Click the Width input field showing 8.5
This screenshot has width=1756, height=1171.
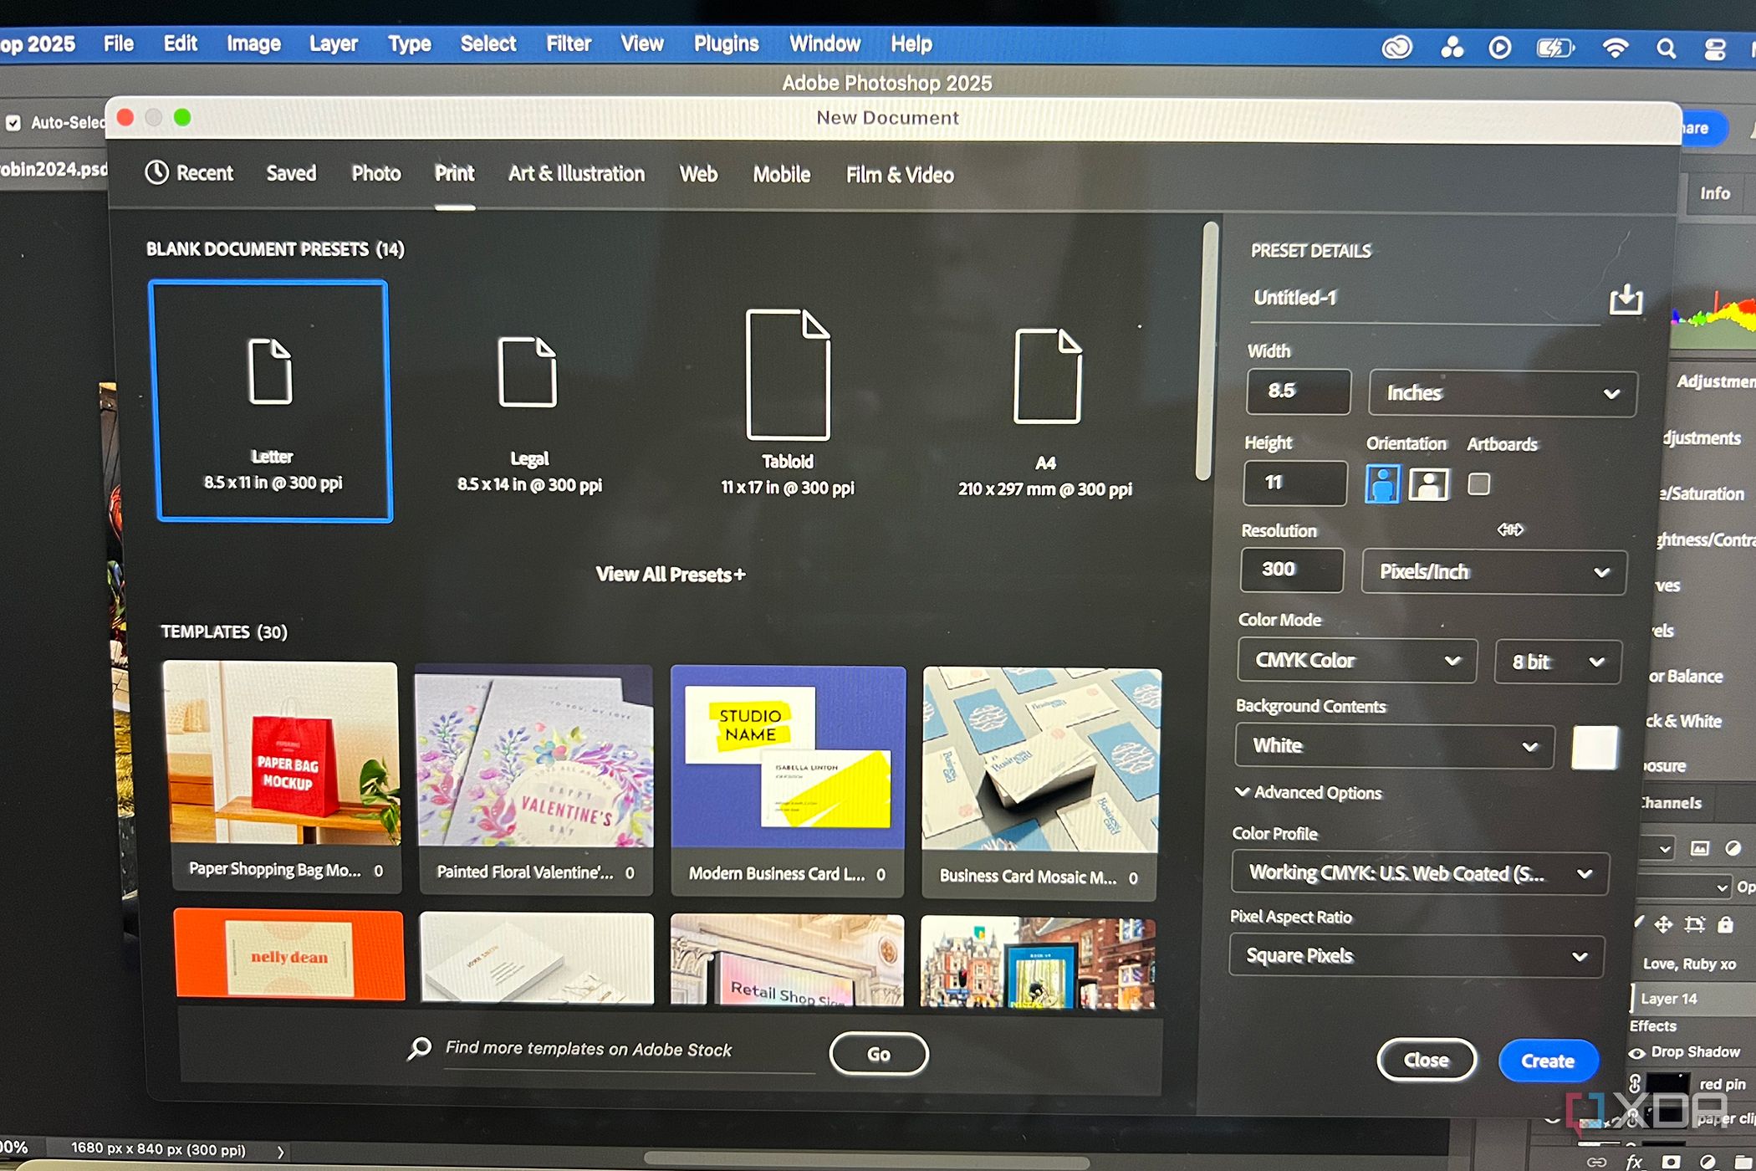click(x=1298, y=391)
